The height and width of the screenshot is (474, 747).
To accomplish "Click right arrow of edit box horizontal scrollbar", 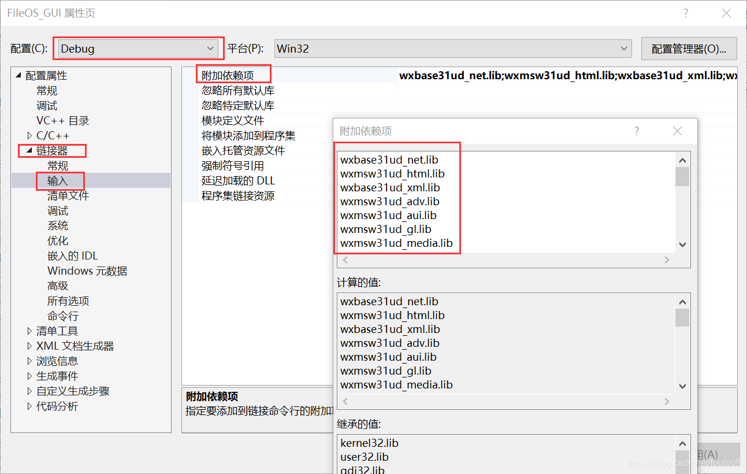I will (x=667, y=260).
